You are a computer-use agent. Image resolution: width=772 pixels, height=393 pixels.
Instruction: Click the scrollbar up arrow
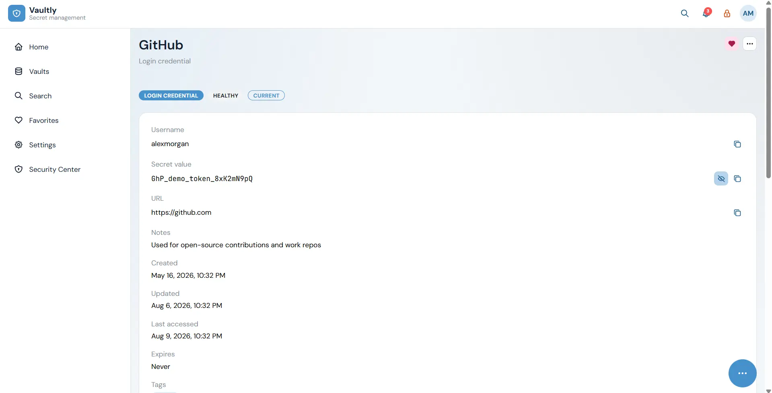coord(768,3)
